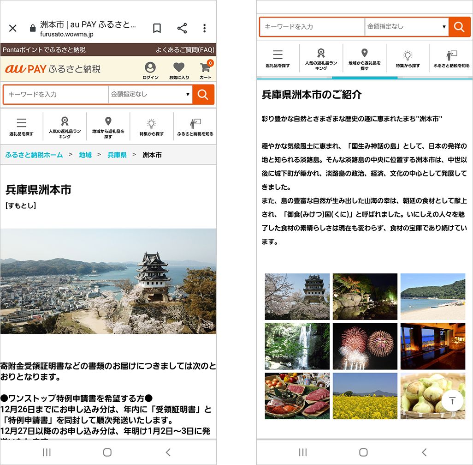The image size is (473, 465).
Task: Tap 兵庫県洲本市 page title in left screen
Action: (x=38, y=190)
